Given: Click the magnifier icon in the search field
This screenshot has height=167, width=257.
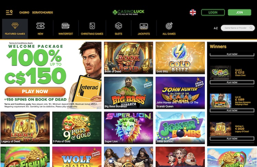Looking at the screenshot, I should pyautogui.click(x=251, y=28).
